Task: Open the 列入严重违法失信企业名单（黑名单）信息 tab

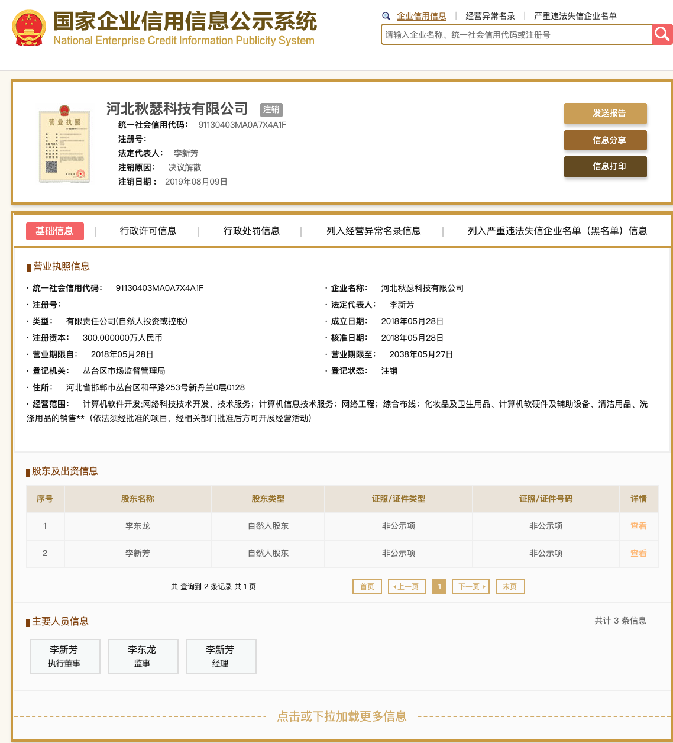Action: [x=557, y=231]
